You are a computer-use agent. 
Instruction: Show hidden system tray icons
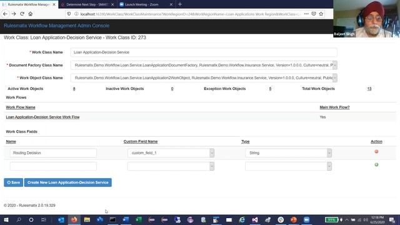click(x=347, y=219)
